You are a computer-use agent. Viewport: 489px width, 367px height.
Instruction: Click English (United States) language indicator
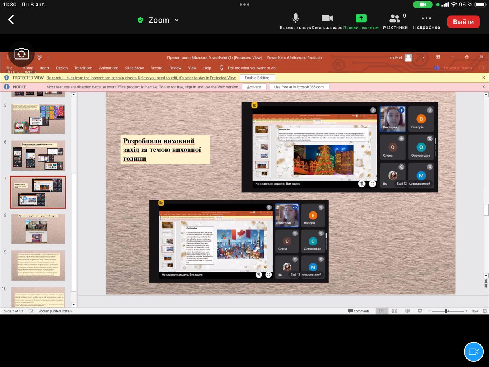[x=55, y=311]
